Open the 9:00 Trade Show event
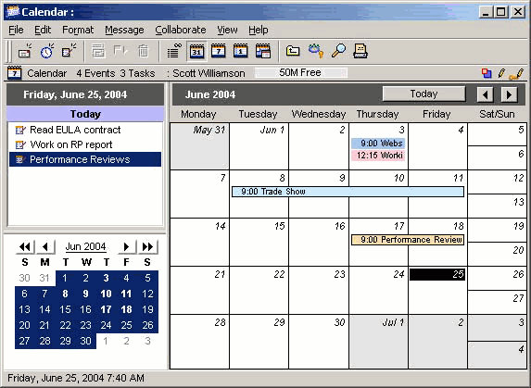The width and height of the screenshot is (531, 388). point(348,192)
